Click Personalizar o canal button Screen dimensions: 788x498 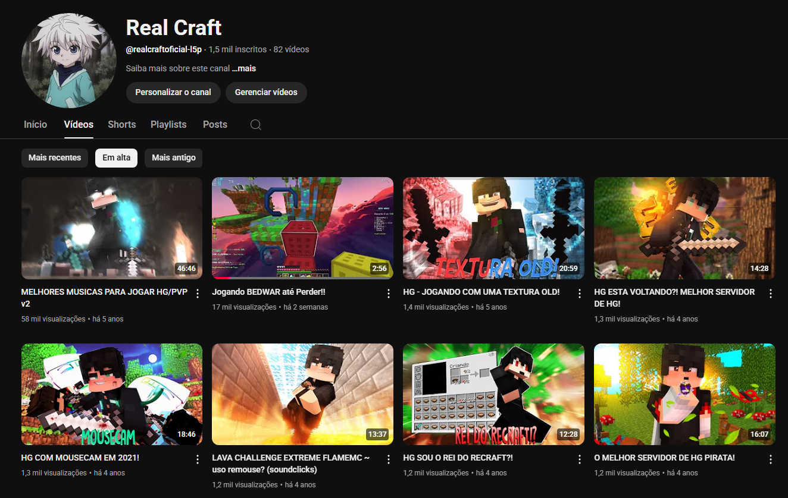(173, 93)
